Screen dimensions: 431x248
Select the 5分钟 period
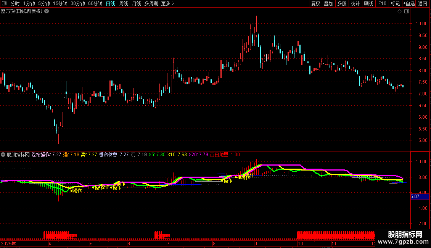(44, 3)
